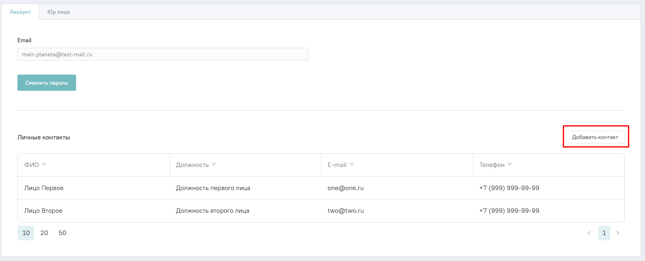Select the Лицо Первое contact row

tap(44, 188)
